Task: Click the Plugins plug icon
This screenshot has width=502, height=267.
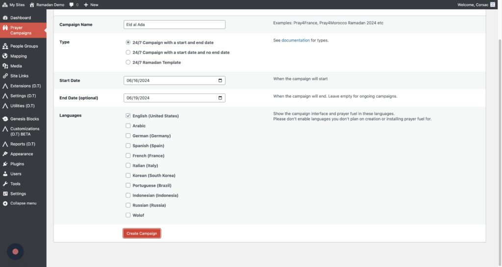Action: coord(5,164)
